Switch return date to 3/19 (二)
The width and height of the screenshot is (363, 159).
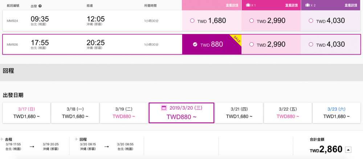124,112
